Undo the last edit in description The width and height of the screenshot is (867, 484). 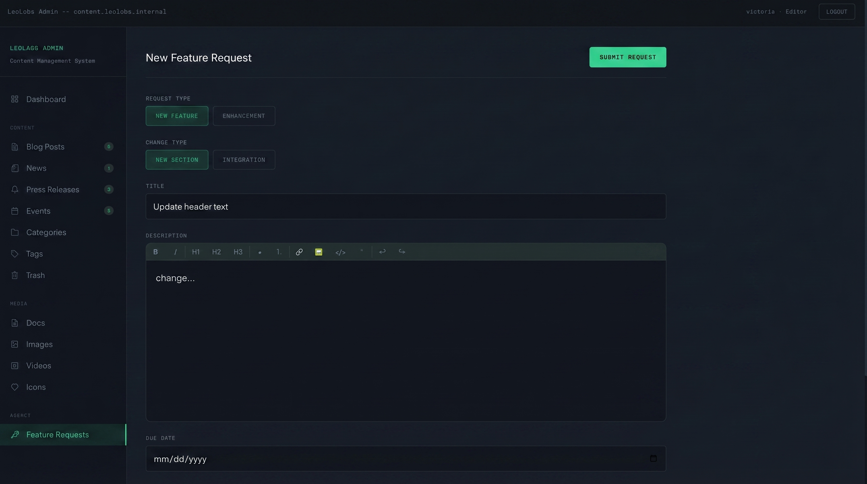(x=382, y=251)
